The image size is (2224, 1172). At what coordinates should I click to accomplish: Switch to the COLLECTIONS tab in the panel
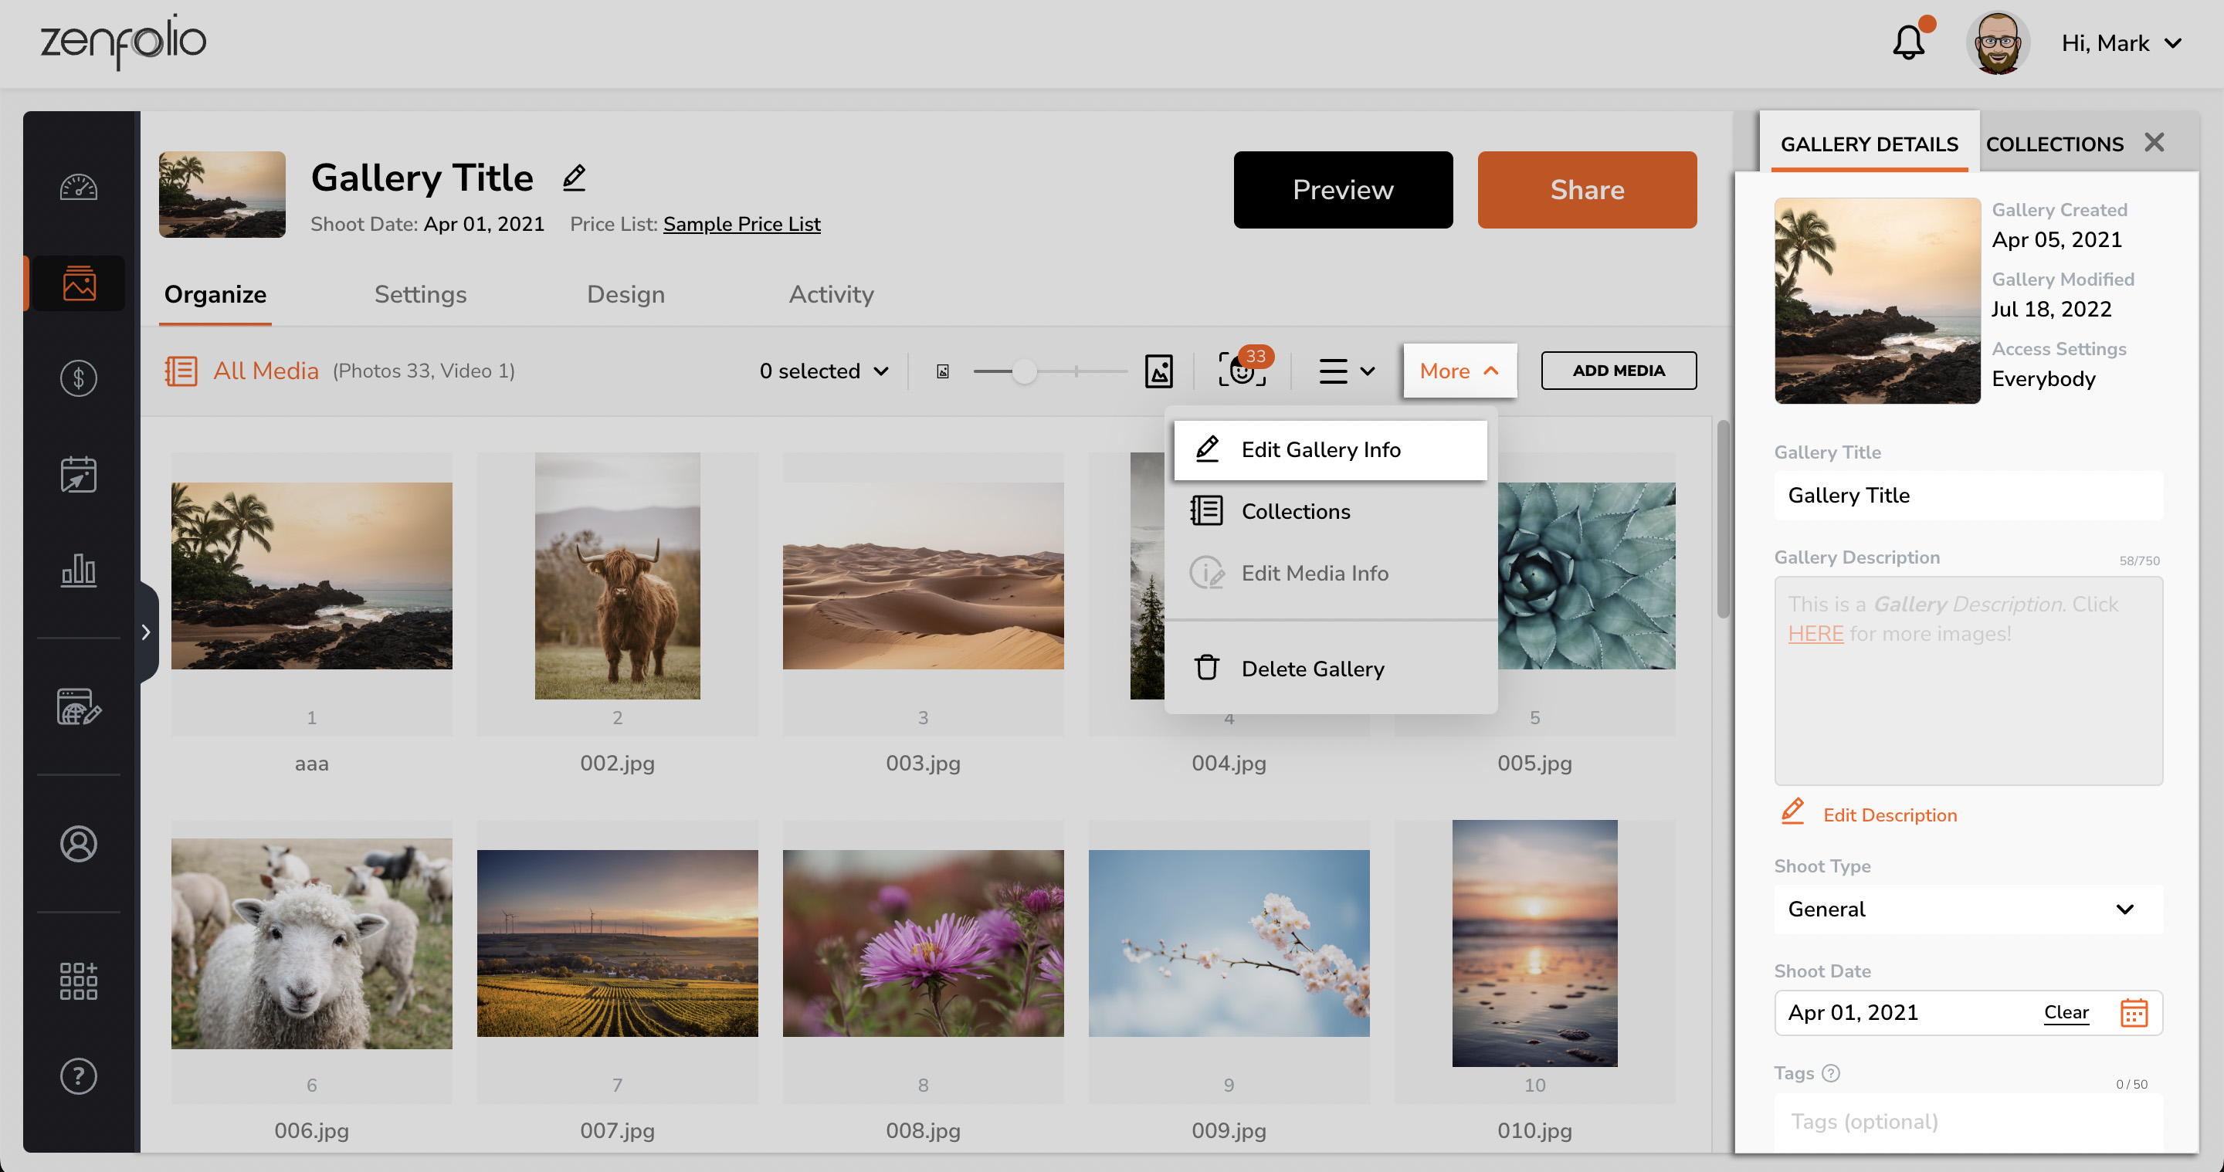(2055, 144)
